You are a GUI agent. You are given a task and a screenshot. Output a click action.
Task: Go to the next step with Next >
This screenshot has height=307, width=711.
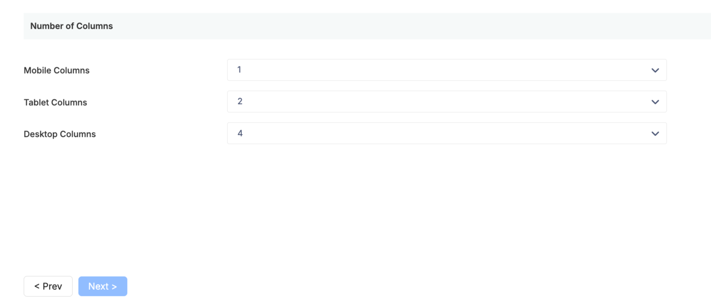click(x=103, y=286)
